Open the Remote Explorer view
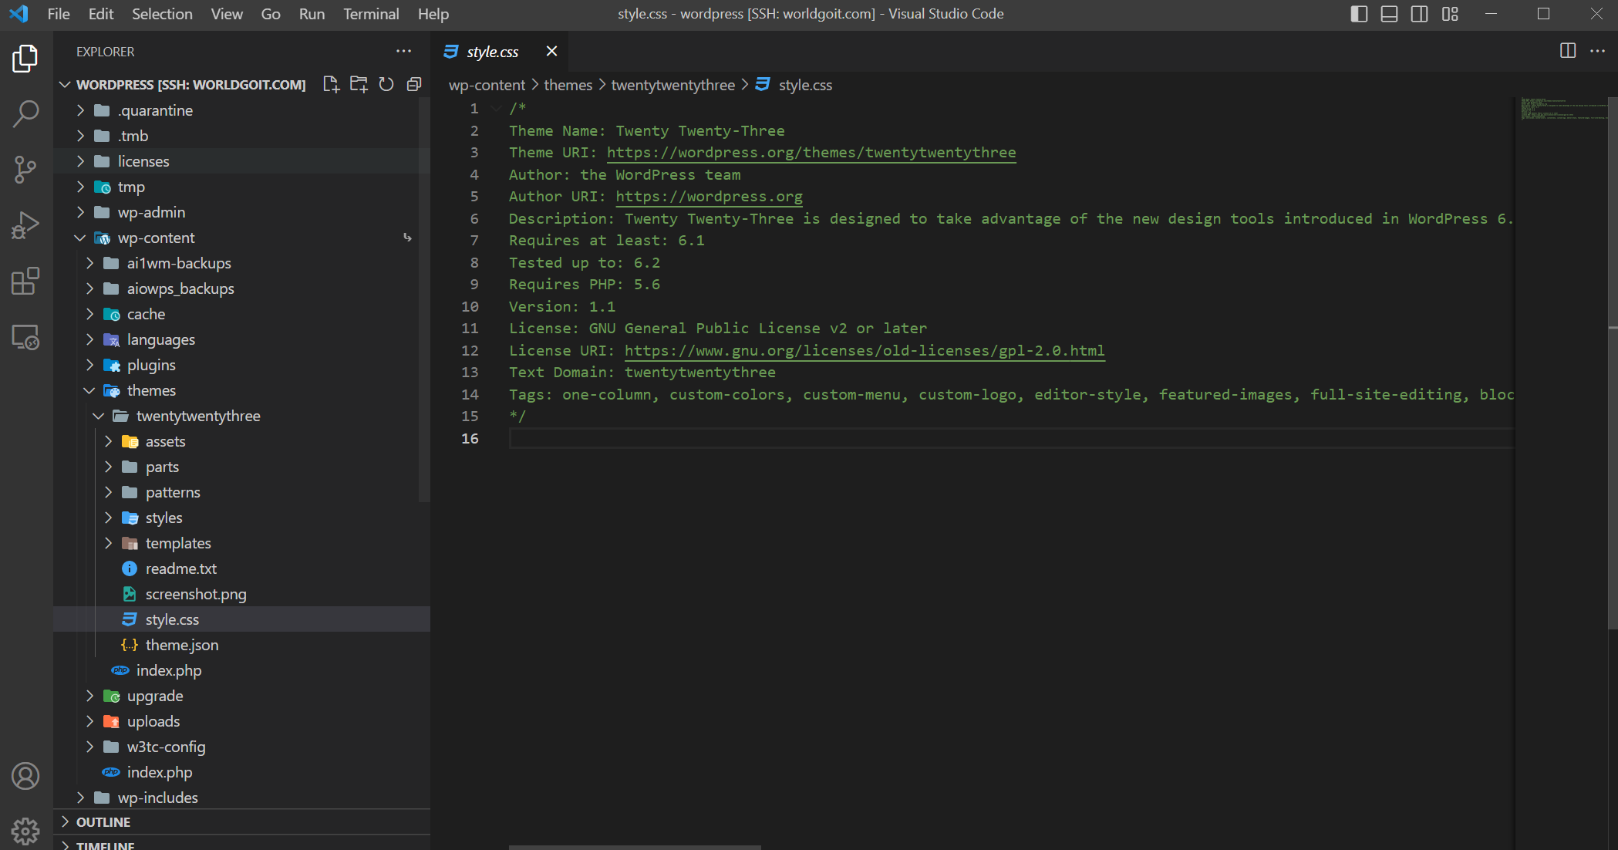This screenshot has width=1618, height=850. point(25,338)
